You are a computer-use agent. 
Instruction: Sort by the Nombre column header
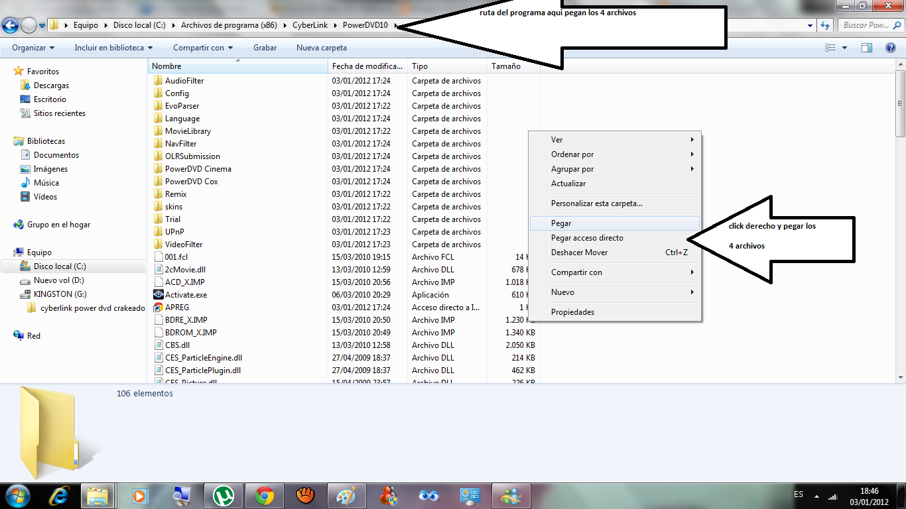pyautogui.click(x=238, y=66)
